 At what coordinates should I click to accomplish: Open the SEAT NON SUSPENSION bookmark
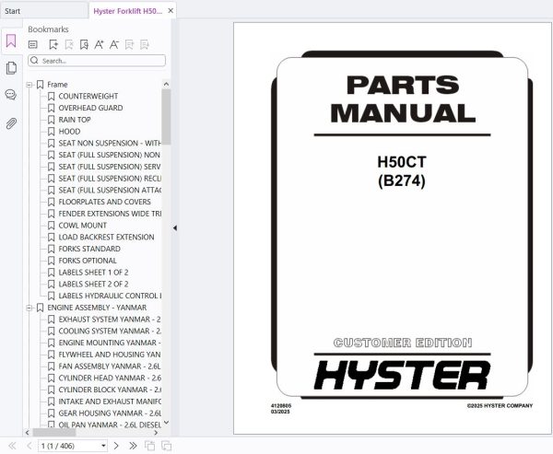pos(110,143)
